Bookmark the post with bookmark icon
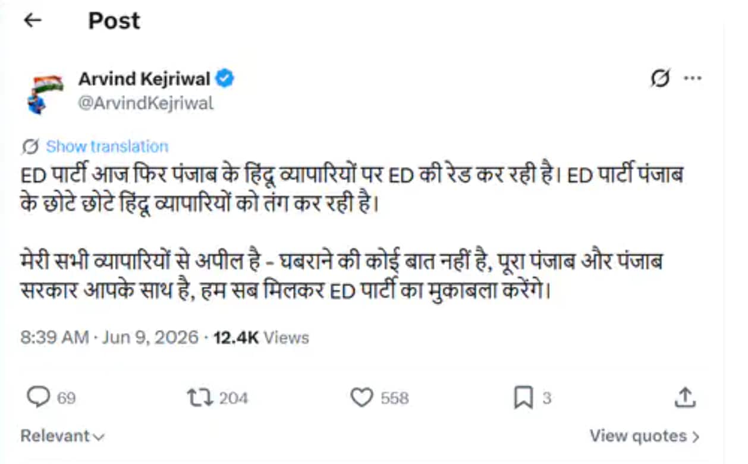Screen dimensions: 748x464 [x=523, y=398]
